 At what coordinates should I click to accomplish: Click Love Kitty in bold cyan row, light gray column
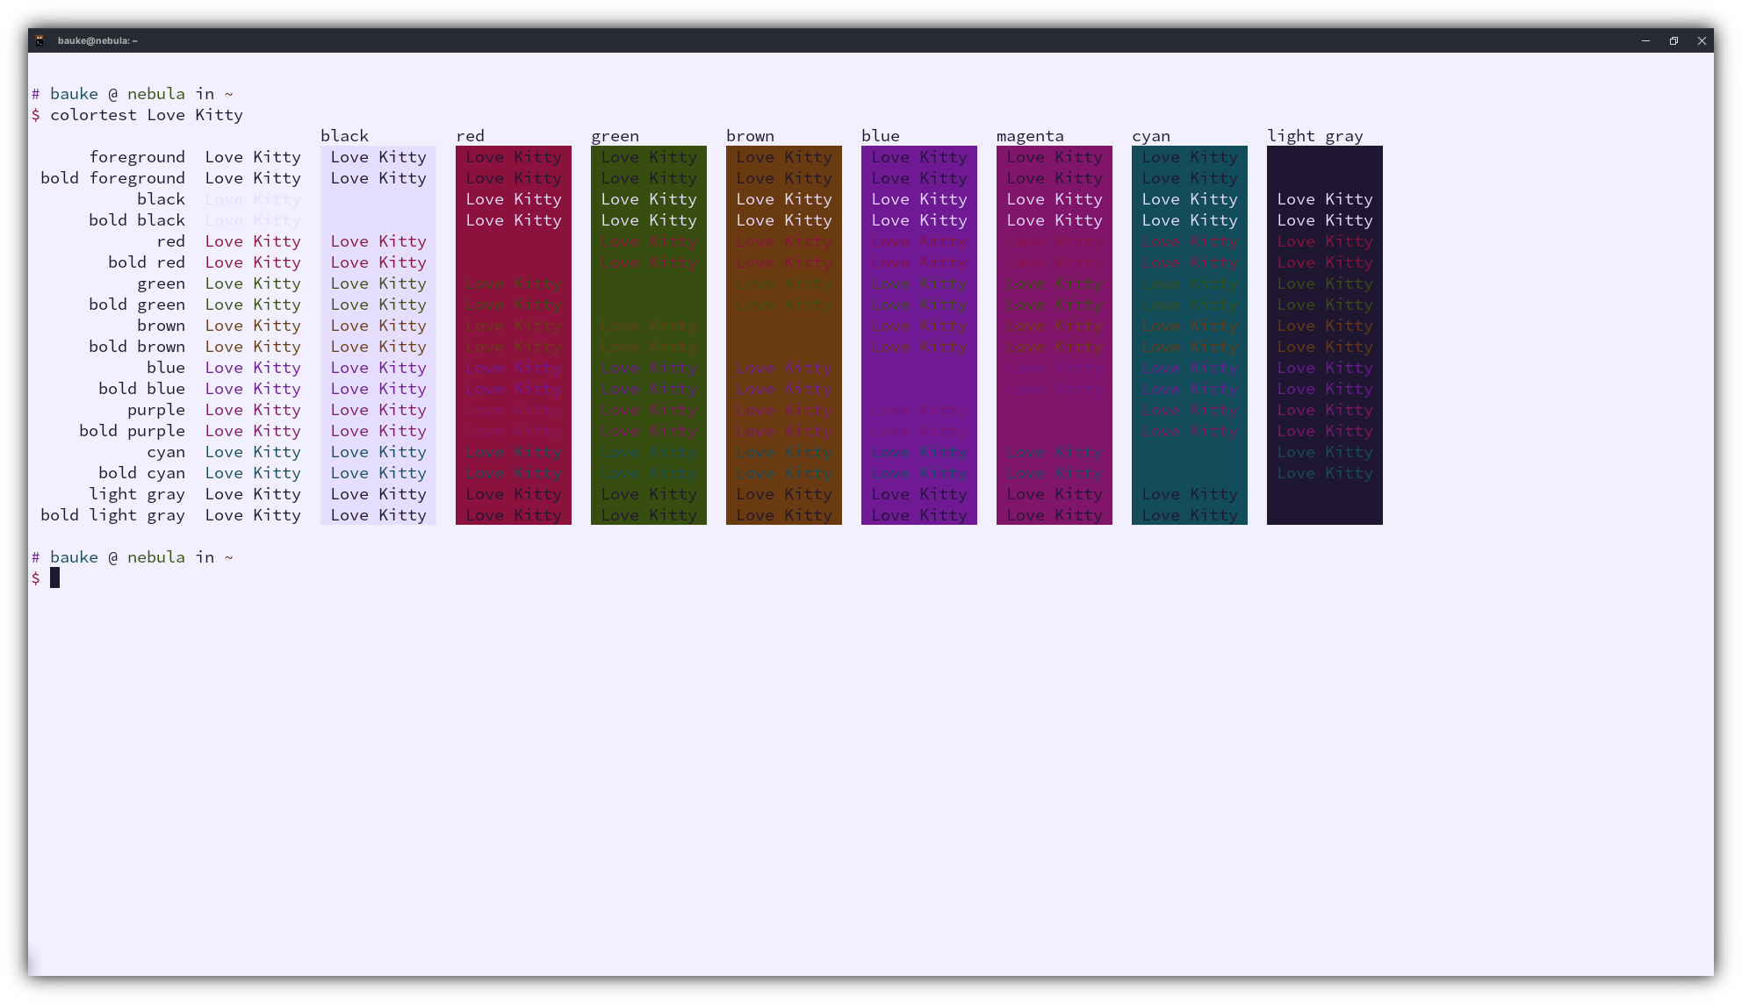[x=1325, y=473]
